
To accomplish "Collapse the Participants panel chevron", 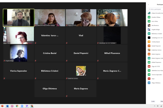I will click(148, 5).
